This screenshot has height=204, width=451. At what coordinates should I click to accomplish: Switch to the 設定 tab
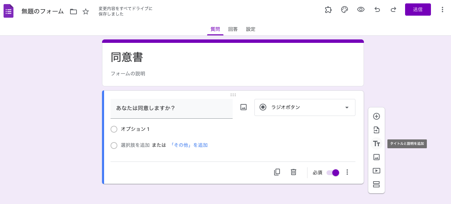tap(251, 29)
